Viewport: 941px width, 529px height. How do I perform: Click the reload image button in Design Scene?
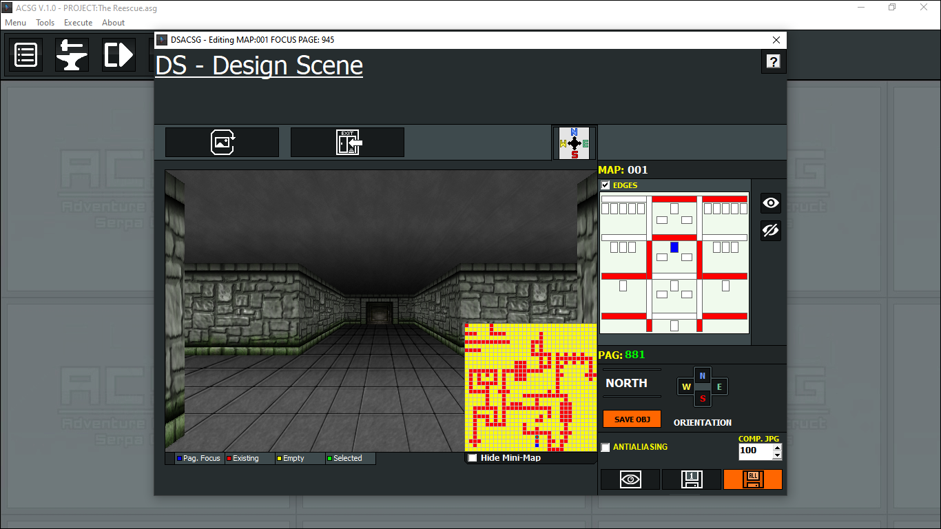[222, 143]
